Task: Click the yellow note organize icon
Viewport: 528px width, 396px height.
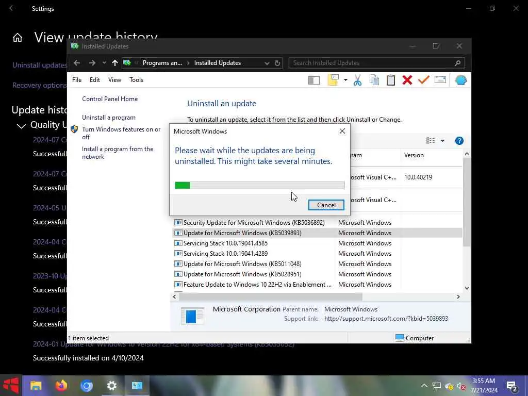Action: tap(333, 80)
